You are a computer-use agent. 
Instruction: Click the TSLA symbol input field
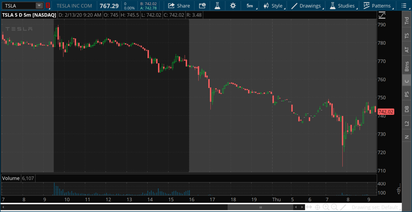click(19, 5)
